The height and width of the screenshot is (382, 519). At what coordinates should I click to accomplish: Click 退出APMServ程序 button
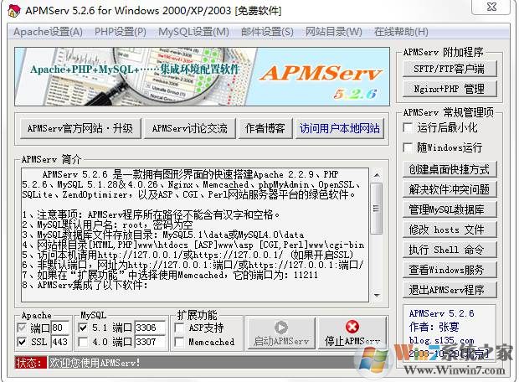[x=450, y=290]
